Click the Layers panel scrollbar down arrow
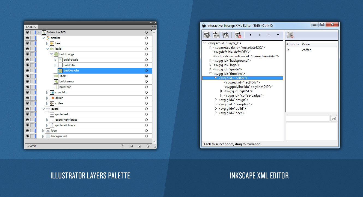 pyautogui.click(x=154, y=141)
